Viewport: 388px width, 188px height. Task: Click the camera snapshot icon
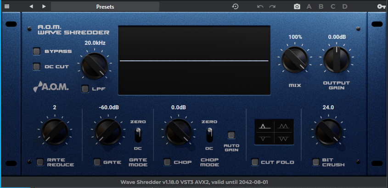297,7
